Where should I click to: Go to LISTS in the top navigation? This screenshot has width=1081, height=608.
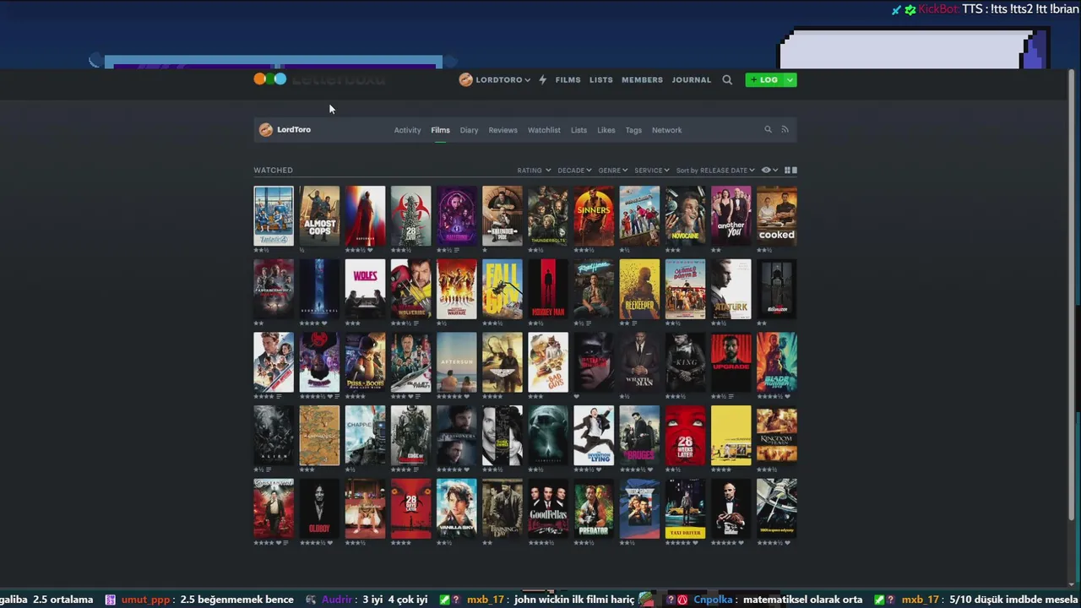pos(601,79)
